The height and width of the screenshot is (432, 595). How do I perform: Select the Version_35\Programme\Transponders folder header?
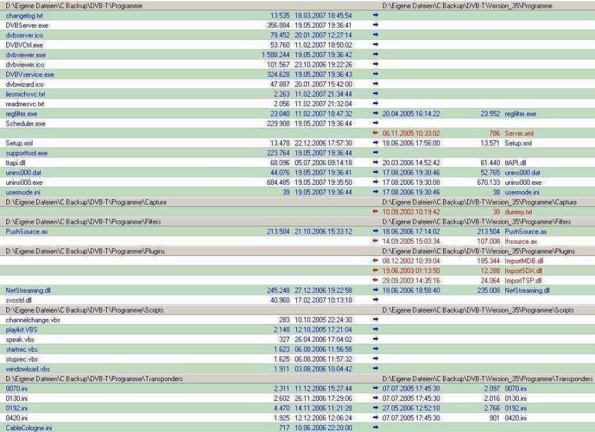(487, 379)
